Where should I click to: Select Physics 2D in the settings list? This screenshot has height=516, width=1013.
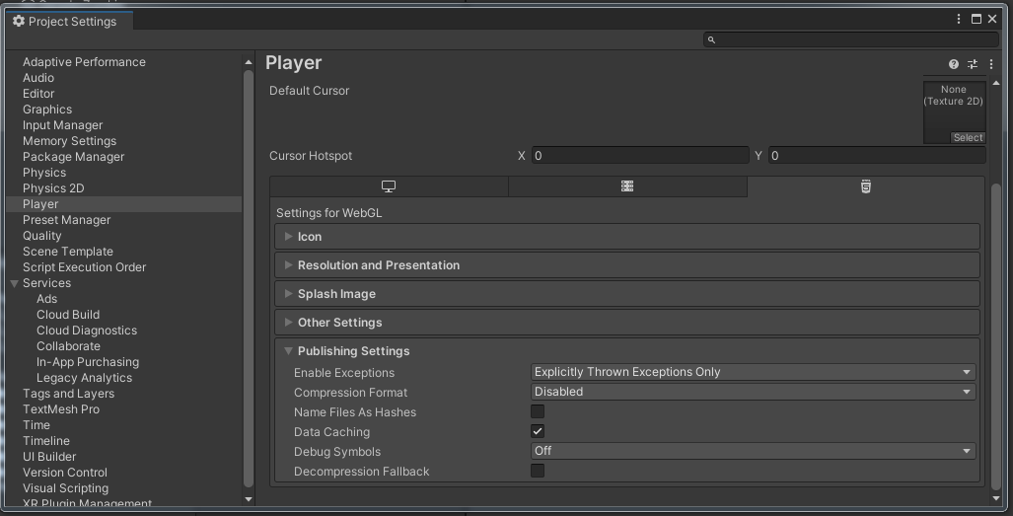click(53, 188)
